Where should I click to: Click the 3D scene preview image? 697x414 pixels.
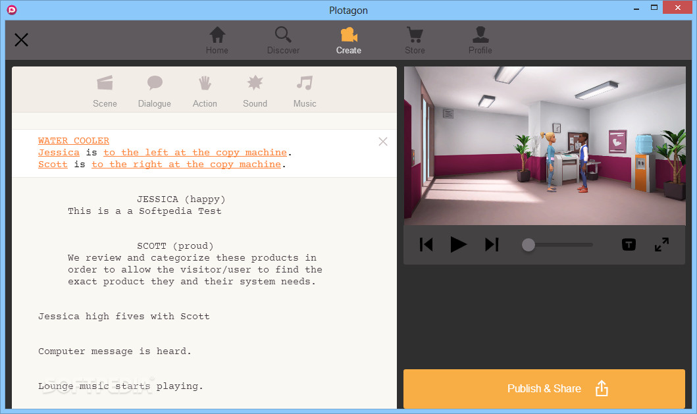tap(544, 146)
